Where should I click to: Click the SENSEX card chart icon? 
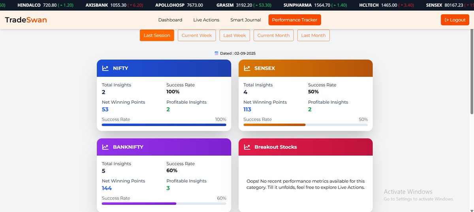coord(247,68)
